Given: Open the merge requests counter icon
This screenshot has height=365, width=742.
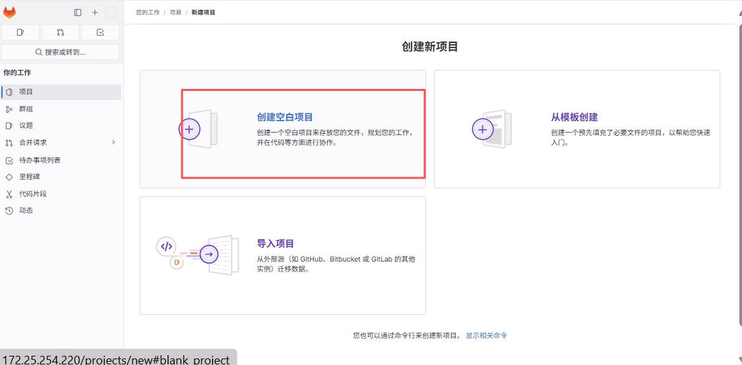Looking at the screenshot, I should [x=60, y=32].
